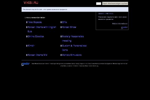Click 'Weitere Informationen' in the sidebar box
This screenshot has height=100, width=150.
(120, 24)
